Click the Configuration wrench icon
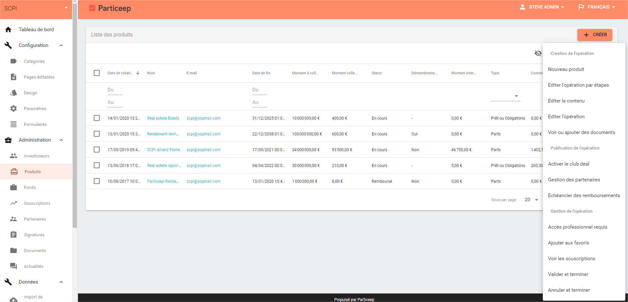Viewport: 628px width, 302px height. pos(8,45)
